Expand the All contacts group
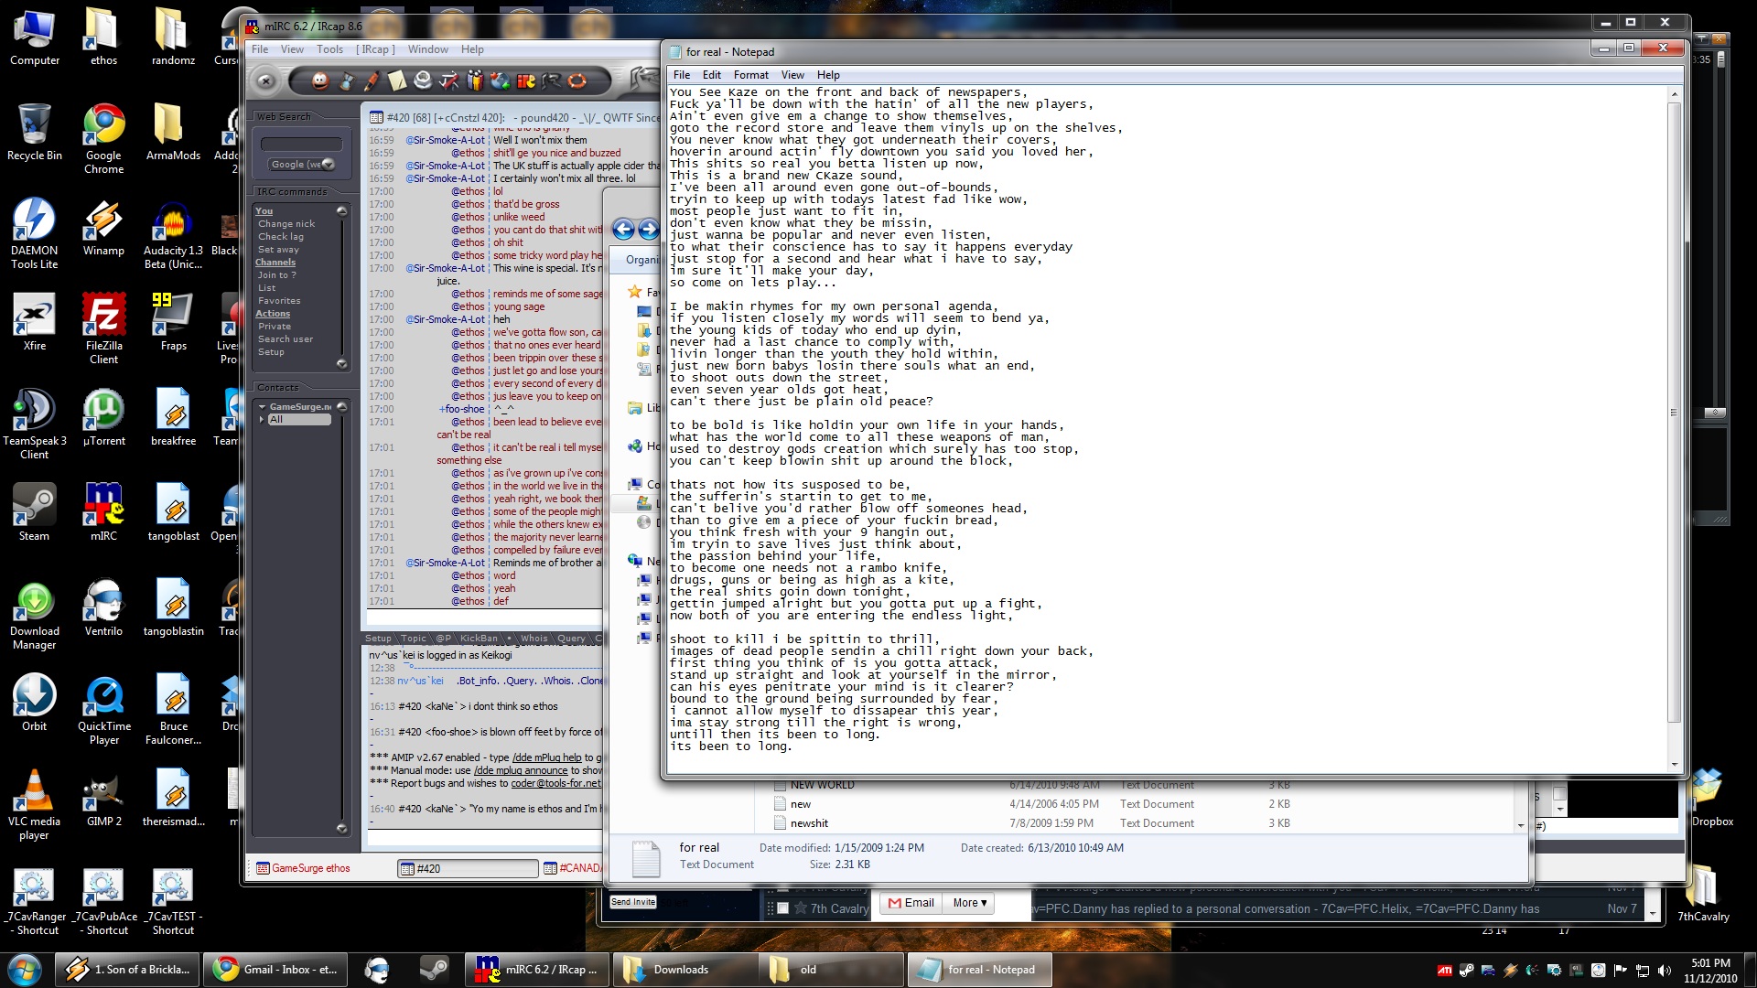This screenshot has width=1757, height=988. click(263, 420)
